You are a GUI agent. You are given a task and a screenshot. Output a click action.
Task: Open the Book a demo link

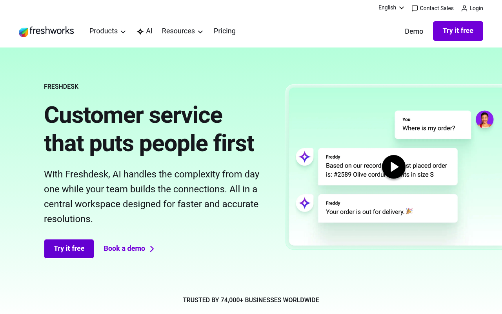(x=124, y=248)
